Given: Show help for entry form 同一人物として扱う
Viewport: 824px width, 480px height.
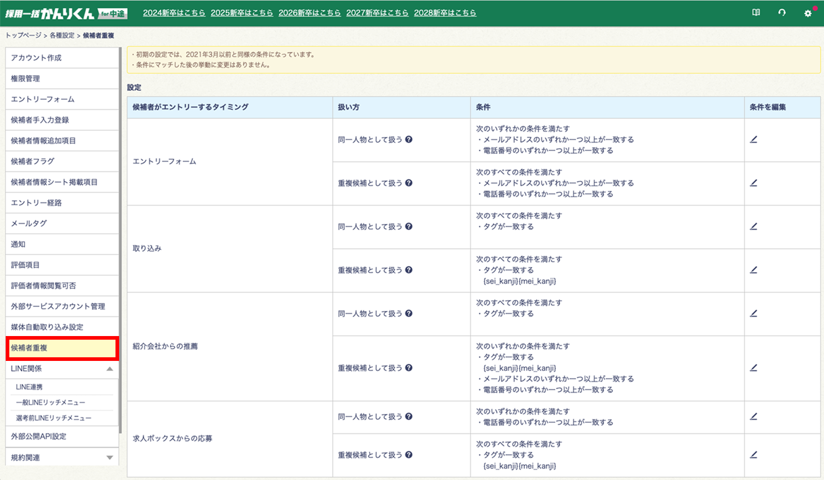Looking at the screenshot, I should [409, 139].
